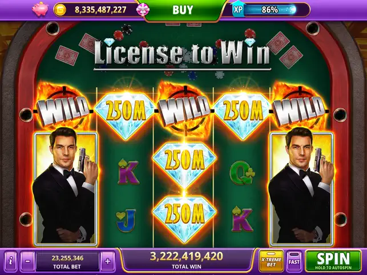The height and width of the screenshot is (275, 367).
Task: Decrease total bet with minus button
Action: point(27,261)
